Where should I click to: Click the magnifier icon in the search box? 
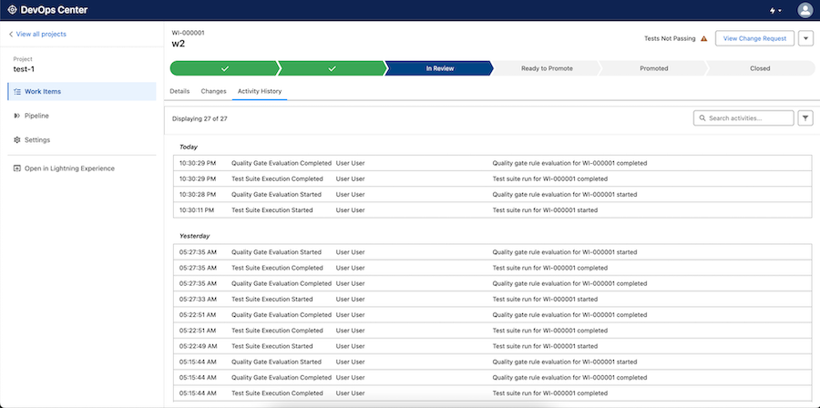(x=702, y=118)
